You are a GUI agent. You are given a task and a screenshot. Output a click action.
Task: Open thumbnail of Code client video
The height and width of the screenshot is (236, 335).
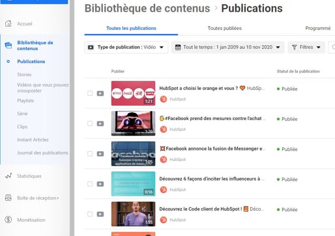[133, 214]
